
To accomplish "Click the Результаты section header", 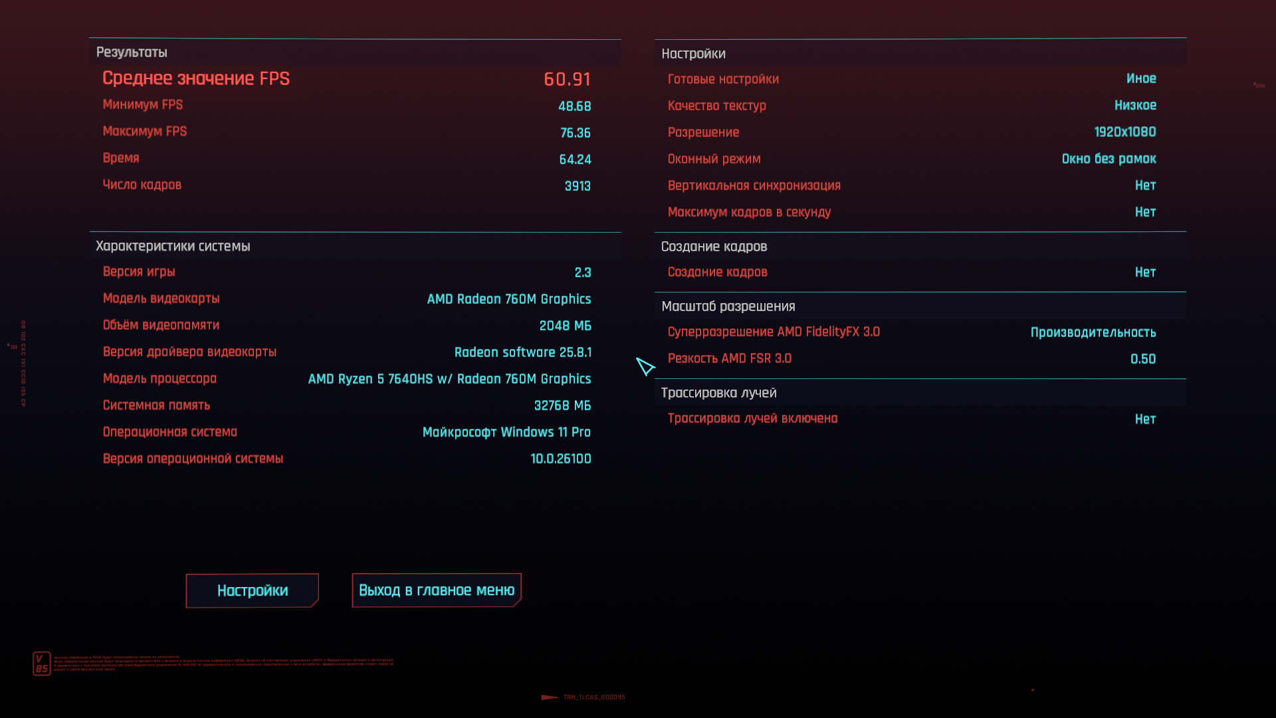I will click(132, 53).
